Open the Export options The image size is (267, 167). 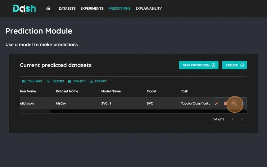(98, 81)
